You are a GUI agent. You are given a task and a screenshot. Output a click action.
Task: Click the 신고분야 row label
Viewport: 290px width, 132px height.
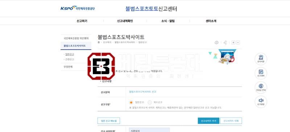pyautogui.click(x=105, y=92)
